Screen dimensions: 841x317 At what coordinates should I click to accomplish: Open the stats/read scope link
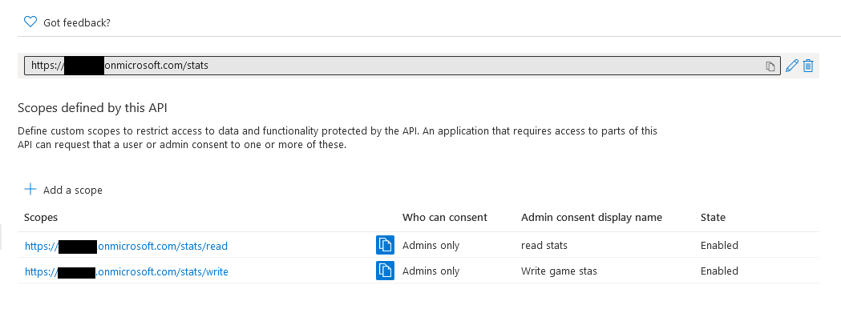tap(126, 247)
